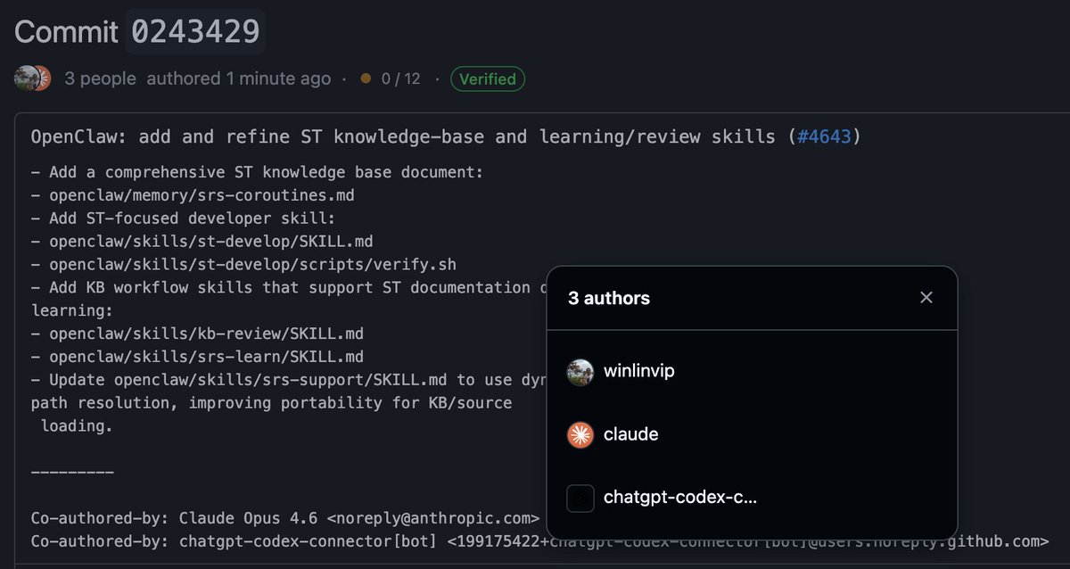Open the 3 people authors link
Viewport: 1070px width, 569px height.
100,78
